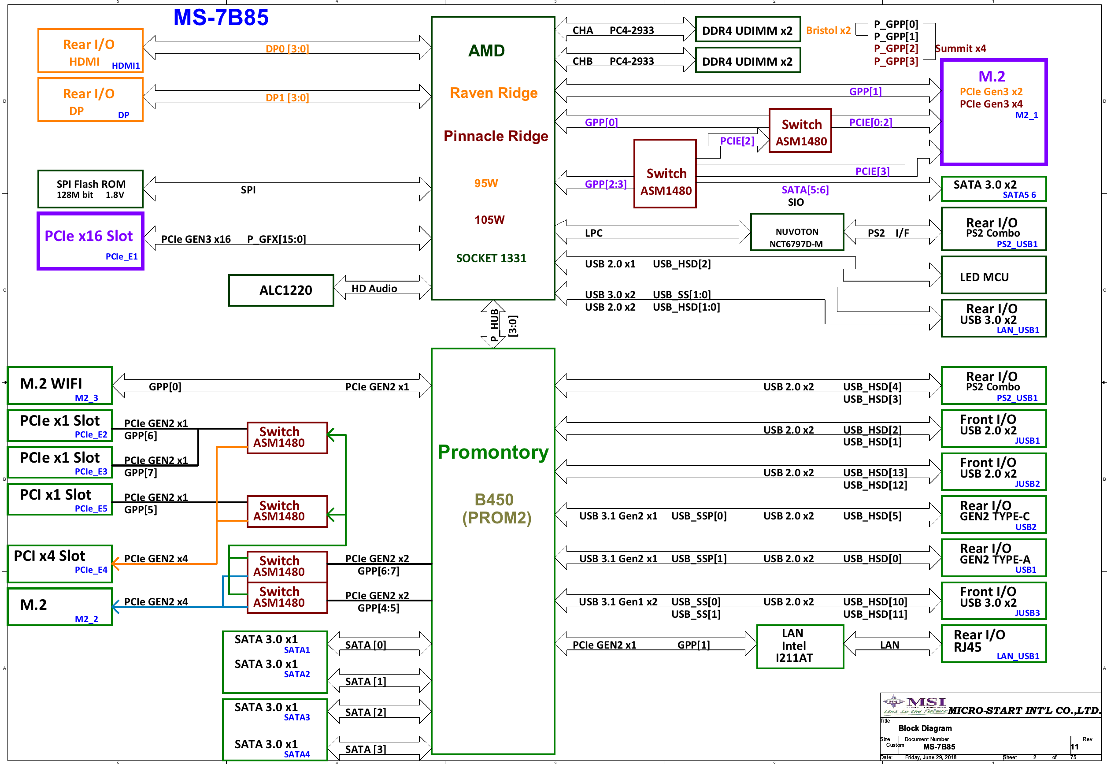Click the SPI Flash ROM block
This screenshot has height=764, width=1107.
pos(90,189)
